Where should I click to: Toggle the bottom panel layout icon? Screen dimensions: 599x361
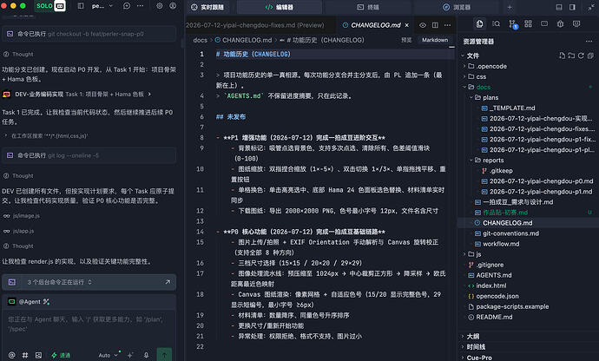[559, 7]
